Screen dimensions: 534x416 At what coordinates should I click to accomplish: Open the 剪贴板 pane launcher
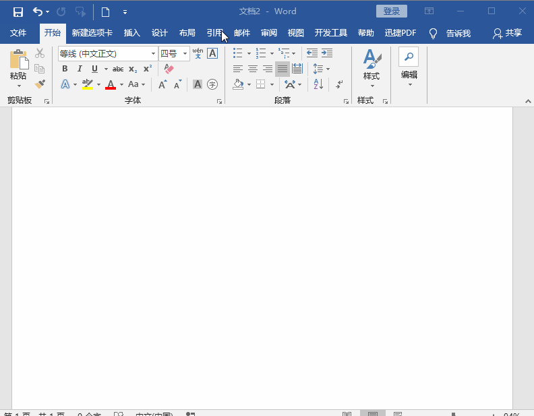coord(47,101)
